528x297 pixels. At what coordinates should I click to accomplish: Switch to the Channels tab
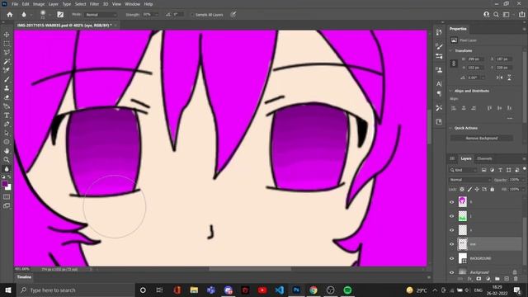coord(484,158)
